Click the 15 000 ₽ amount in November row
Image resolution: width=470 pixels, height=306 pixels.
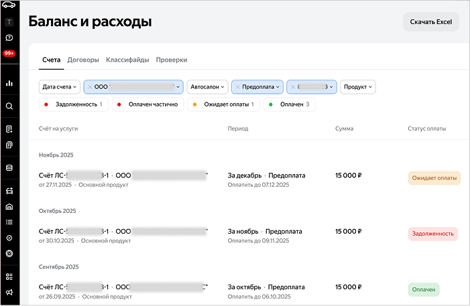point(348,232)
